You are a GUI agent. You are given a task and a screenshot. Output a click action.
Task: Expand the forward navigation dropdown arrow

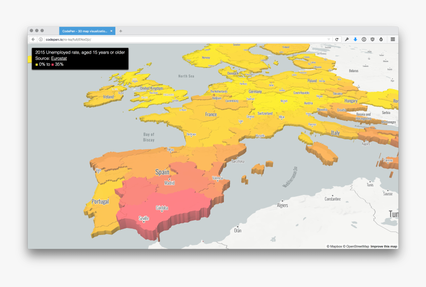coord(328,39)
